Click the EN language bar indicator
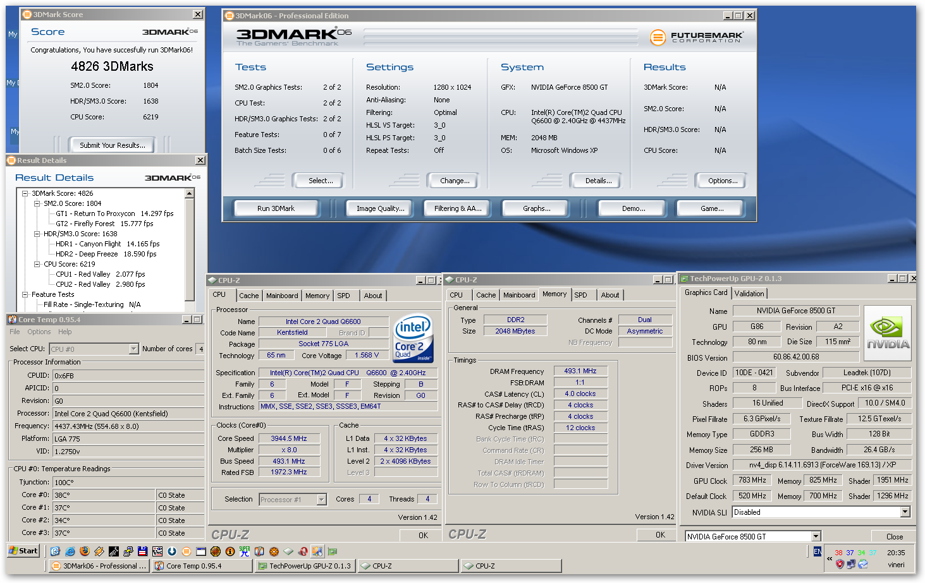The width and height of the screenshot is (925, 583). coord(818,552)
